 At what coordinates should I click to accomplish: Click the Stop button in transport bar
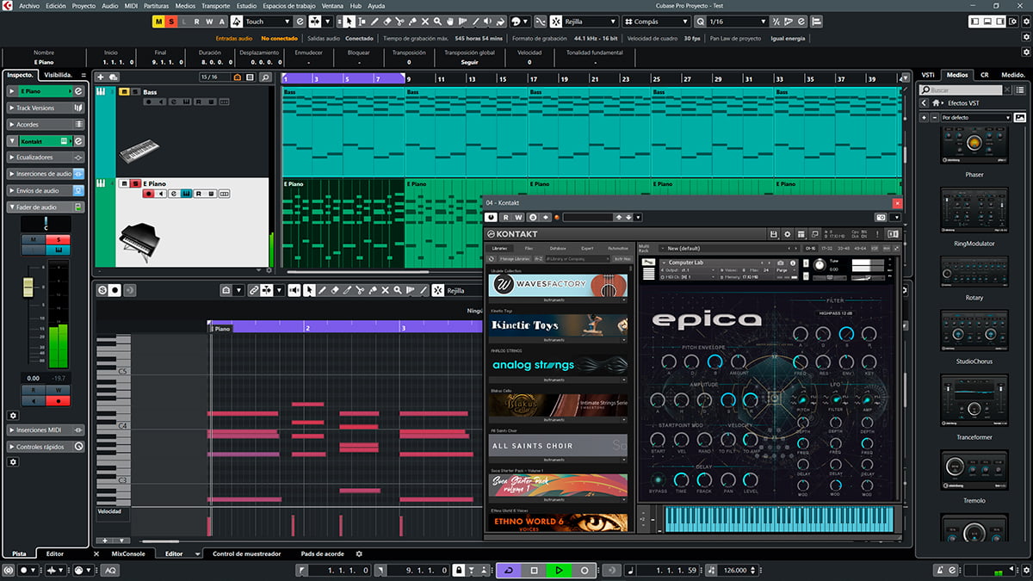coord(534,570)
